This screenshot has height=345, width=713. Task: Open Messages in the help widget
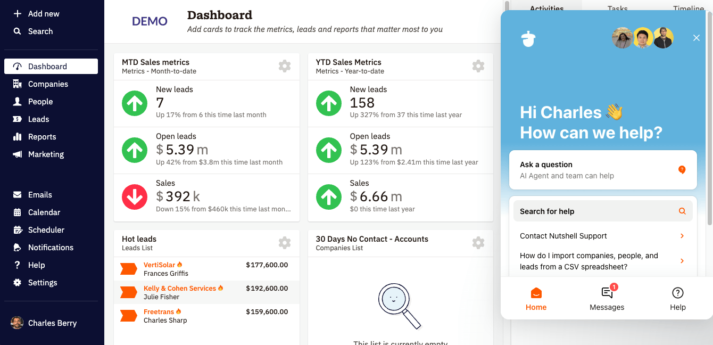coord(607,299)
